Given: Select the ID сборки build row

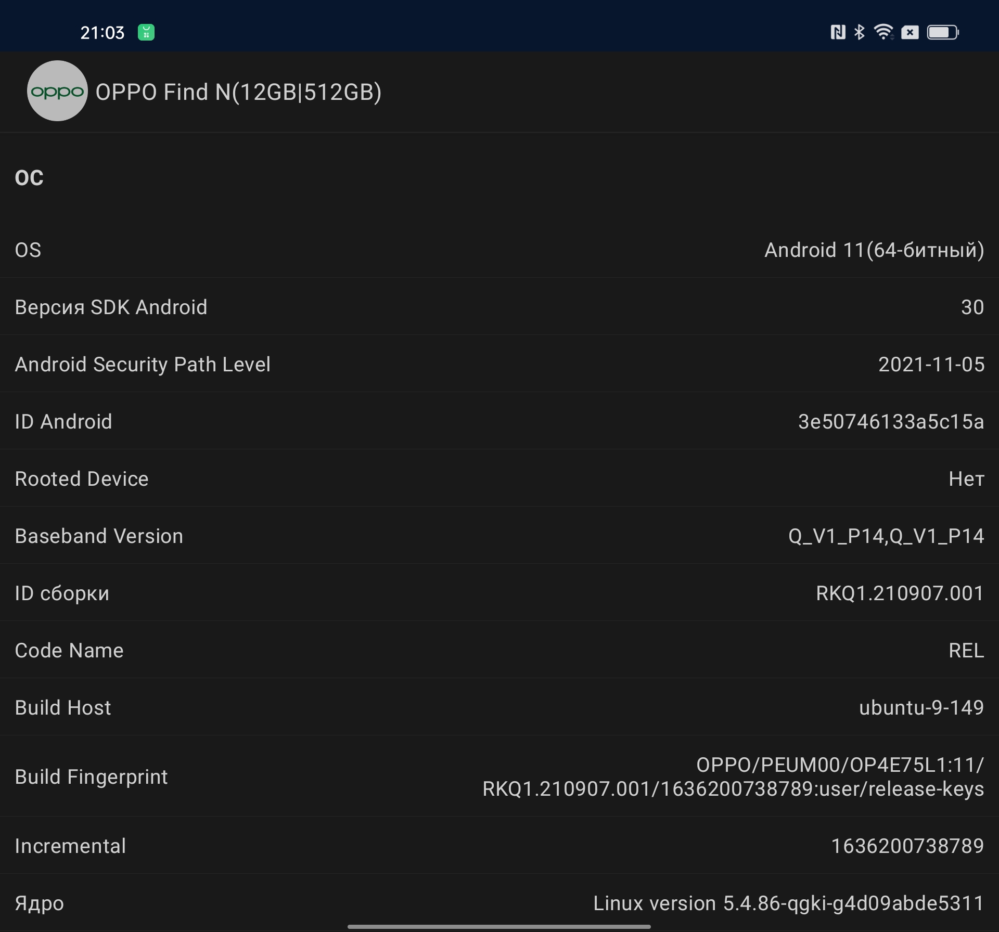Looking at the screenshot, I should 499,593.
